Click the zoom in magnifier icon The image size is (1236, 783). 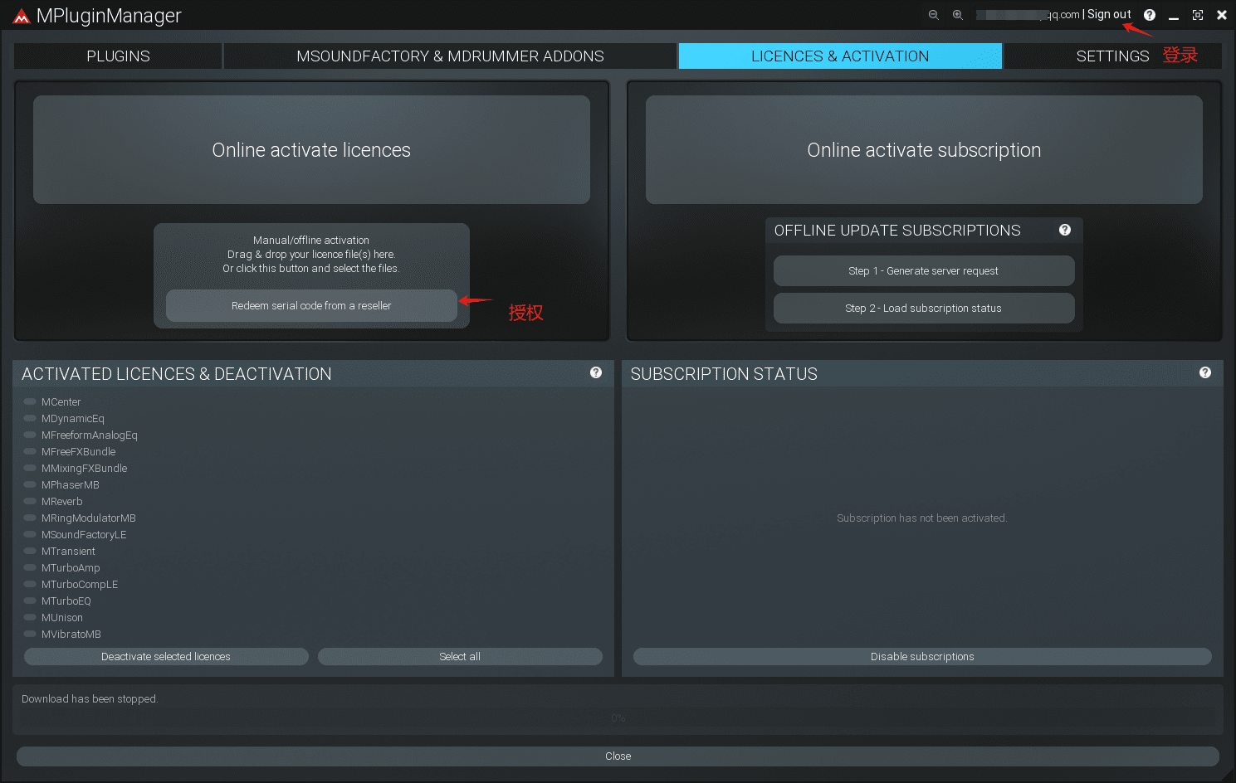[x=958, y=15]
